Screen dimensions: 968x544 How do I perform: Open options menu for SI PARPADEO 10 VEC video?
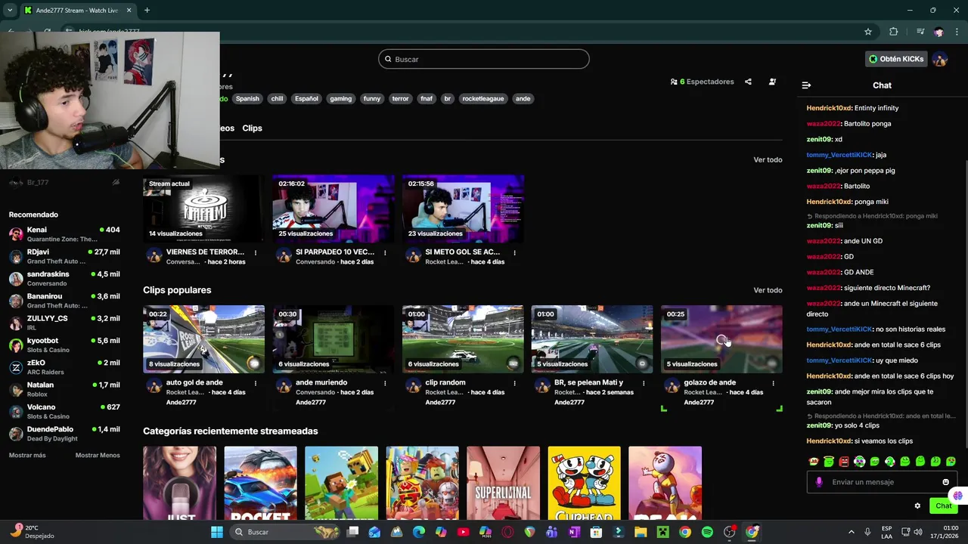[x=385, y=253]
